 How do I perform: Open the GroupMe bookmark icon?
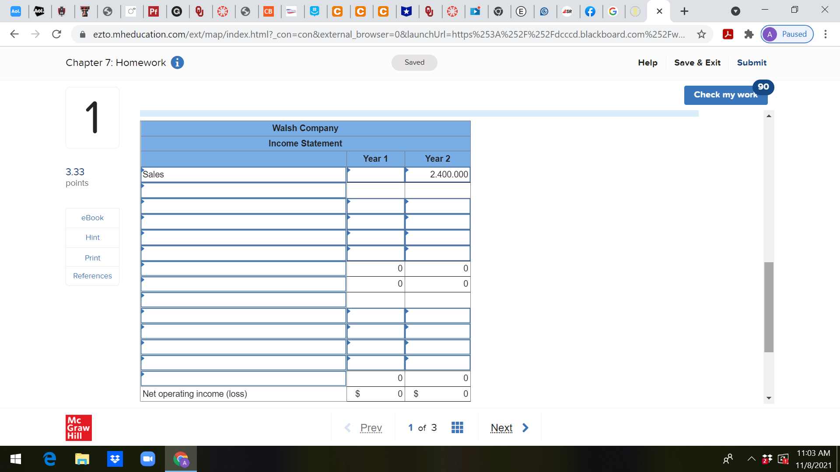316,12
